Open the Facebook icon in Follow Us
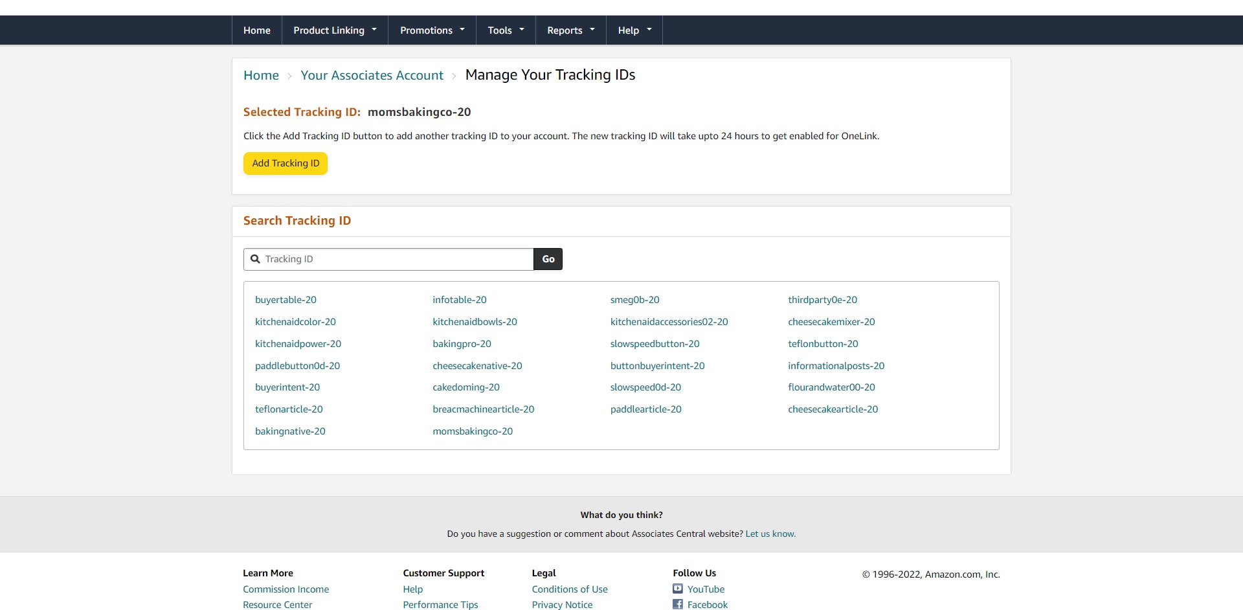 click(678, 604)
